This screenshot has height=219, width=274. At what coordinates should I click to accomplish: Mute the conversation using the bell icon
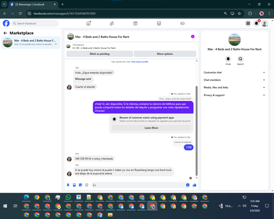point(228,59)
